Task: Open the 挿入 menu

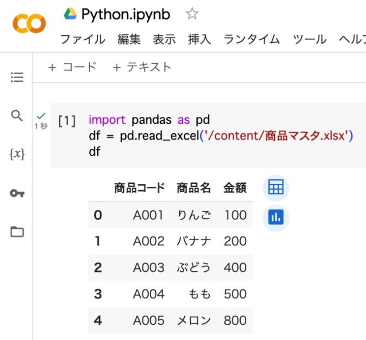Action: (199, 39)
